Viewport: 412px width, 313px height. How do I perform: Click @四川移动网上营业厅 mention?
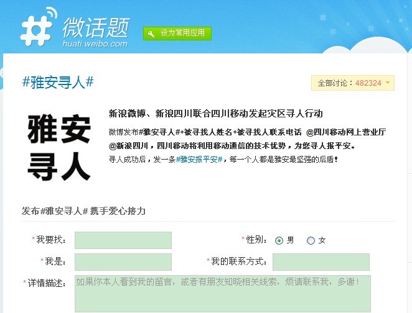[346, 132]
